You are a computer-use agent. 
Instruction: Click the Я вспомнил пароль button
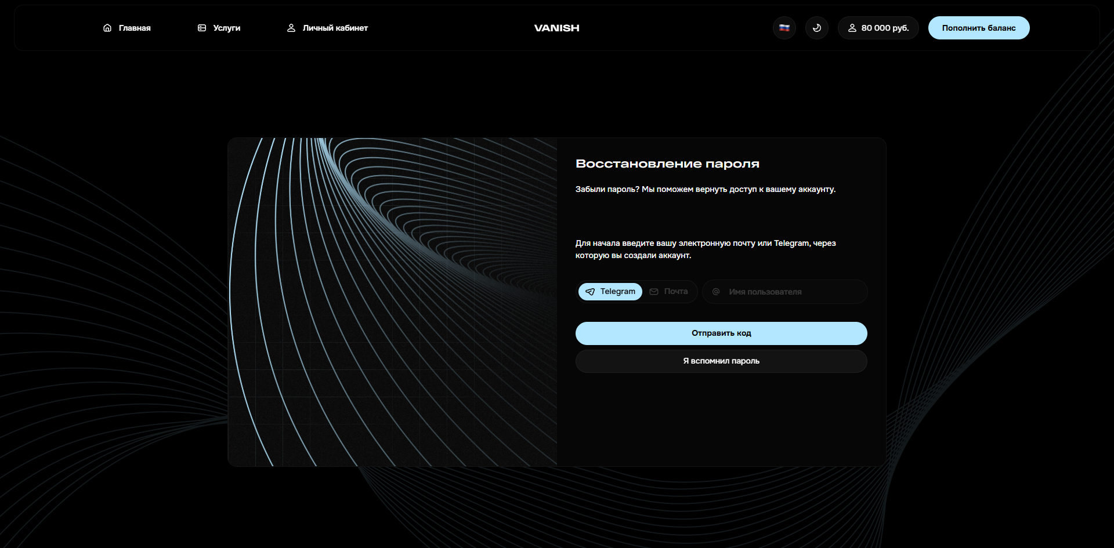(721, 361)
